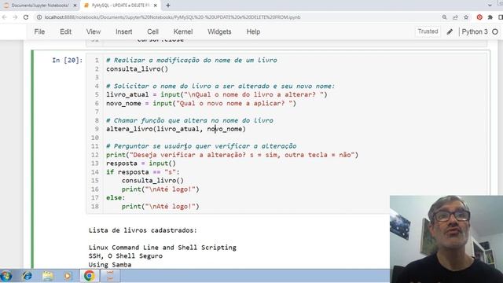Click the Chrome taskbar icon

pyautogui.click(x=90, y=276)
